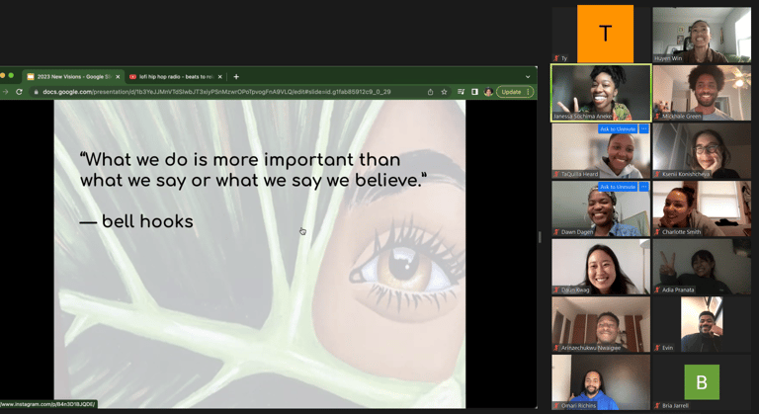Click the painted eye on the slide
Screen dimensions: 759x414
[x=404, y=269]
